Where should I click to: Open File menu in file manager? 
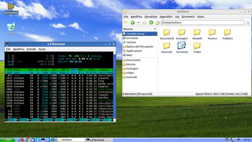click(126, 17)
